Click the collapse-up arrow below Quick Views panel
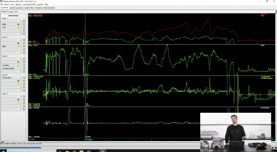The height and width of the screenshot is (152, 277). tap(2, 142)
